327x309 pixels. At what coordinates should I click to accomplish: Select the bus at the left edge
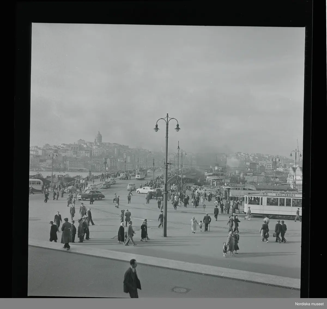coord(36,185)
